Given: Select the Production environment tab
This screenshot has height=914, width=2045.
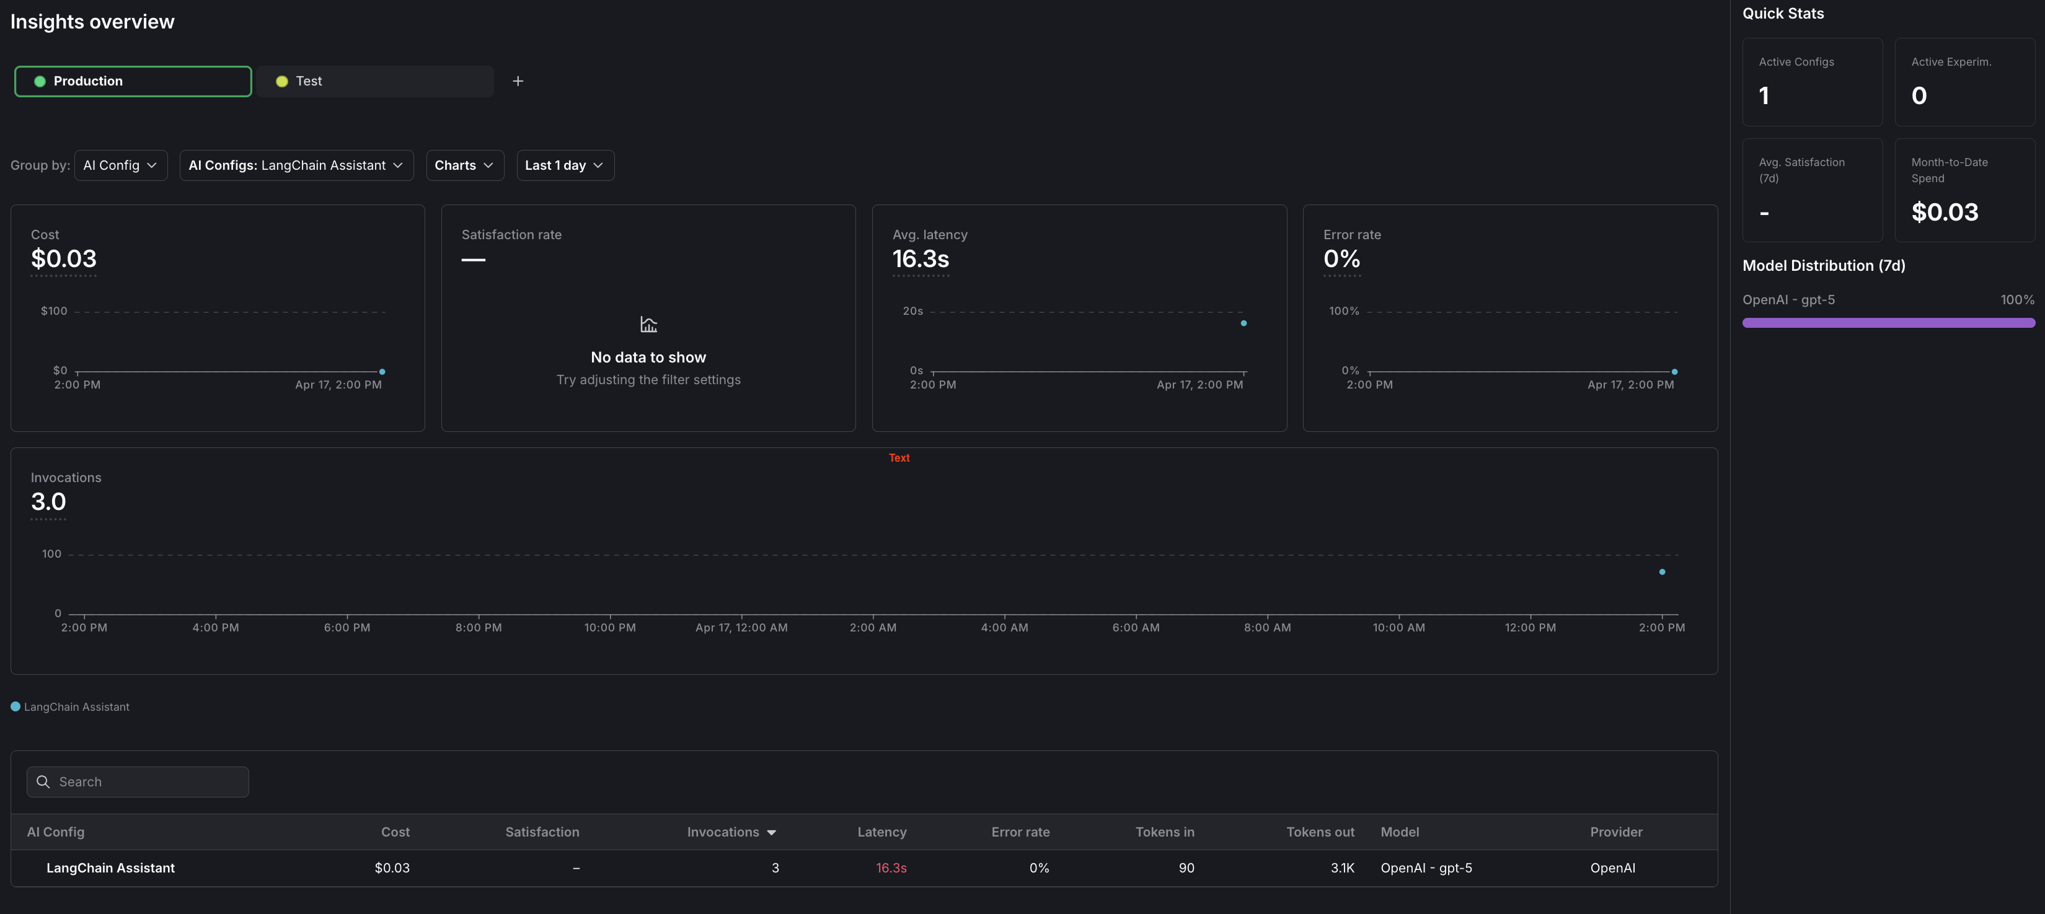Looking at the screenshot, I should pos(133,80).
